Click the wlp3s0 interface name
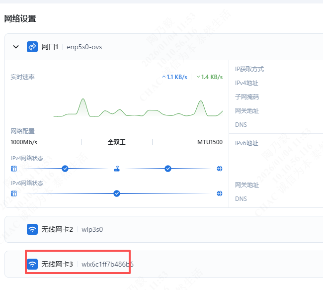323x290 pixels. click(x=92, y=230)
